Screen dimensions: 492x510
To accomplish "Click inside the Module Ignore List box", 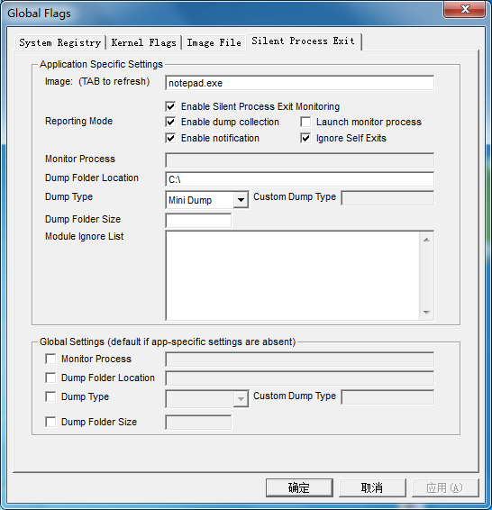I will (x=292, y=275).
